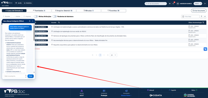Switch to Arquivo Setorial tab

click(x=64, y=11)
